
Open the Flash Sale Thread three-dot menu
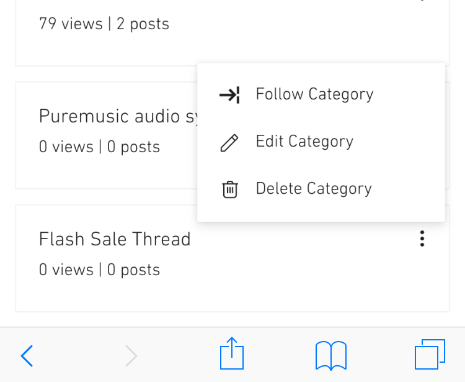click(x=422, y=239)
